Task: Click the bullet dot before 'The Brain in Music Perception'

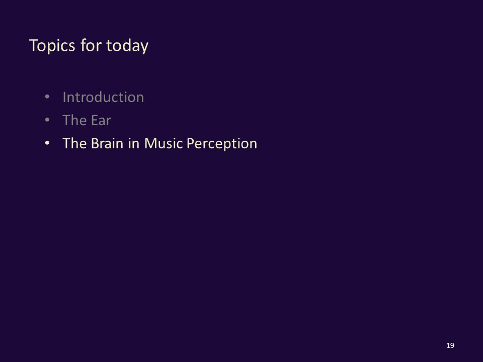Action: (x=47, y=143)
